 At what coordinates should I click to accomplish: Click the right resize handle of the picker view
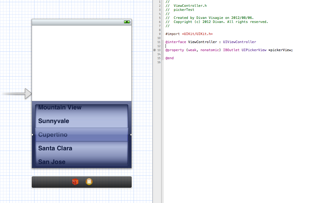131,135
